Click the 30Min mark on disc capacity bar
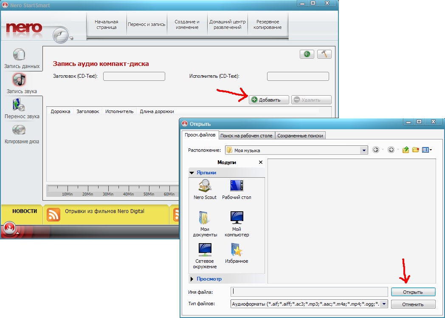 pyautogui.click(x=108, y=194)
